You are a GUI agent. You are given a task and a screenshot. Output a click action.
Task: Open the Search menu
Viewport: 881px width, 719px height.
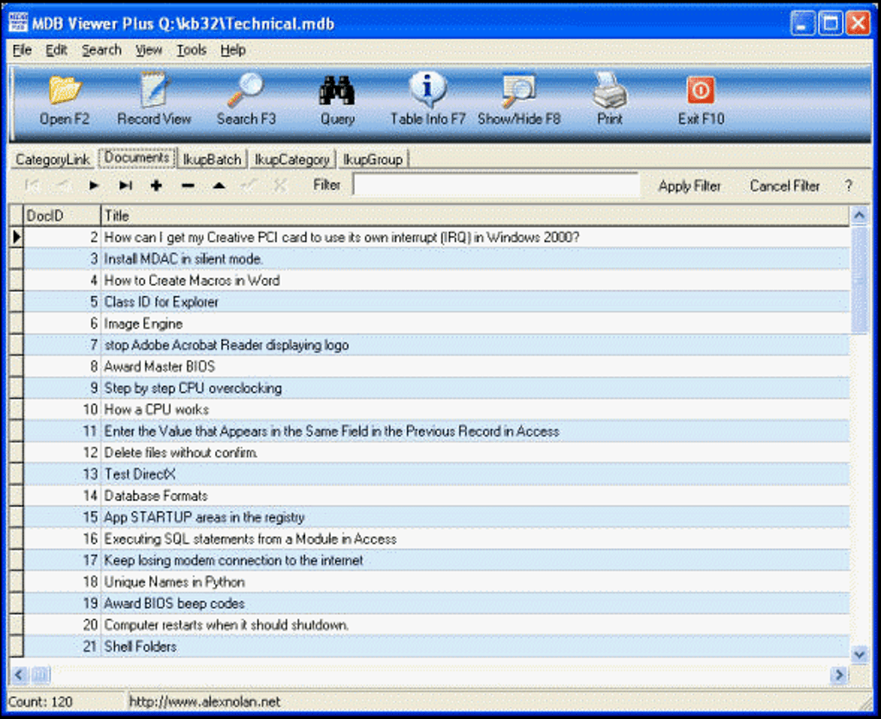coord(102,50)
